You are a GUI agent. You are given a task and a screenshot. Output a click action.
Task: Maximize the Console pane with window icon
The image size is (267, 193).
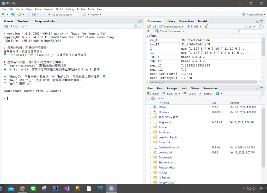click(140, 21)
